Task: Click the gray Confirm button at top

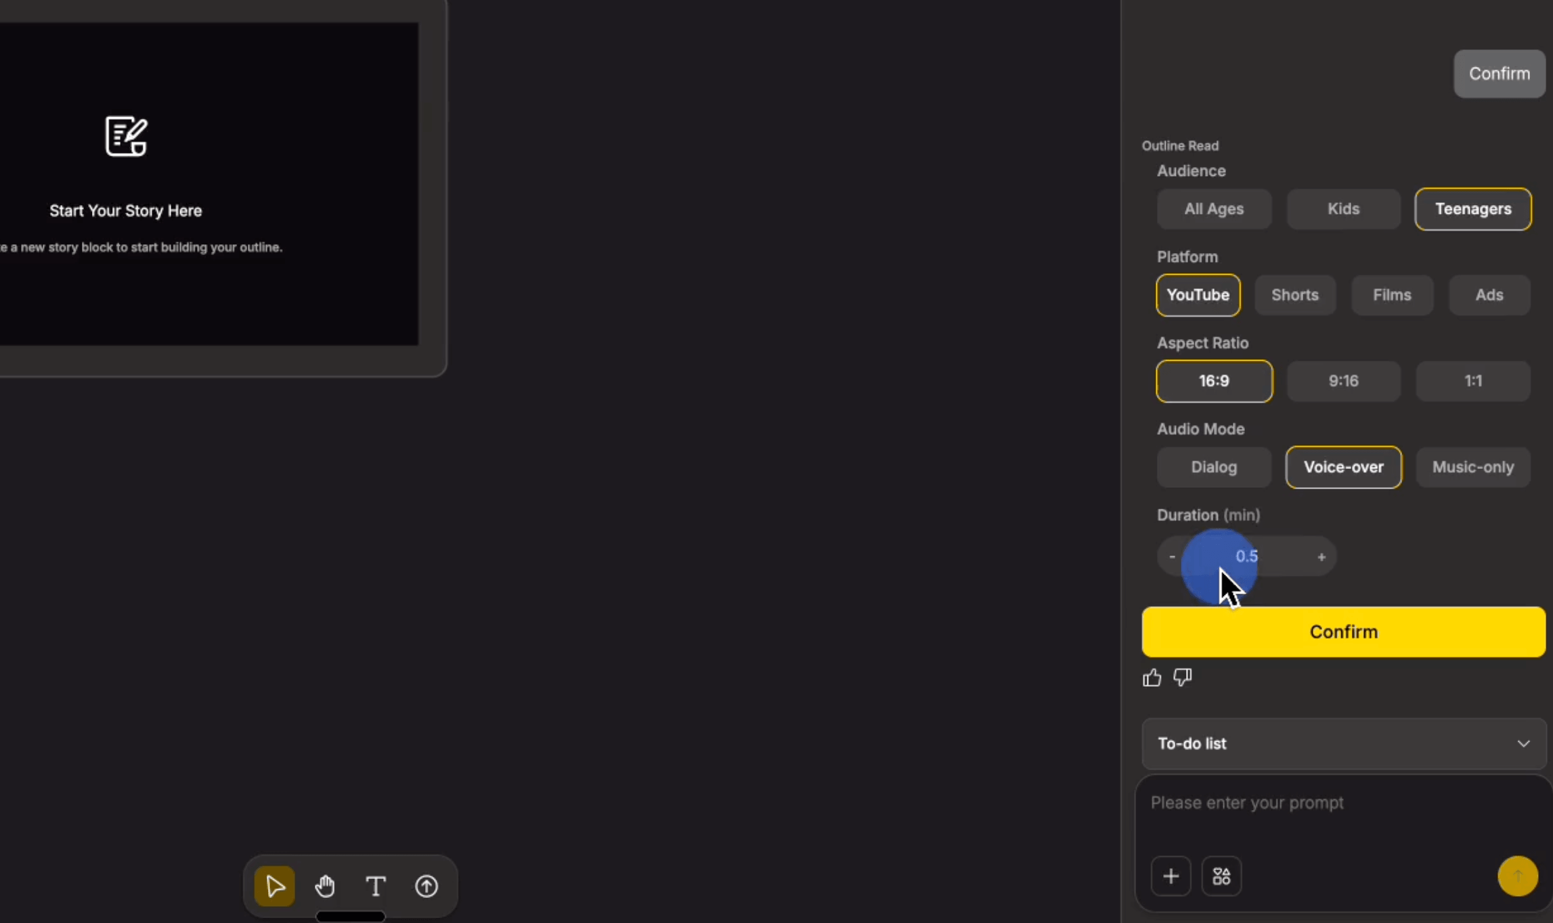Action: [x=1499, y=74]
